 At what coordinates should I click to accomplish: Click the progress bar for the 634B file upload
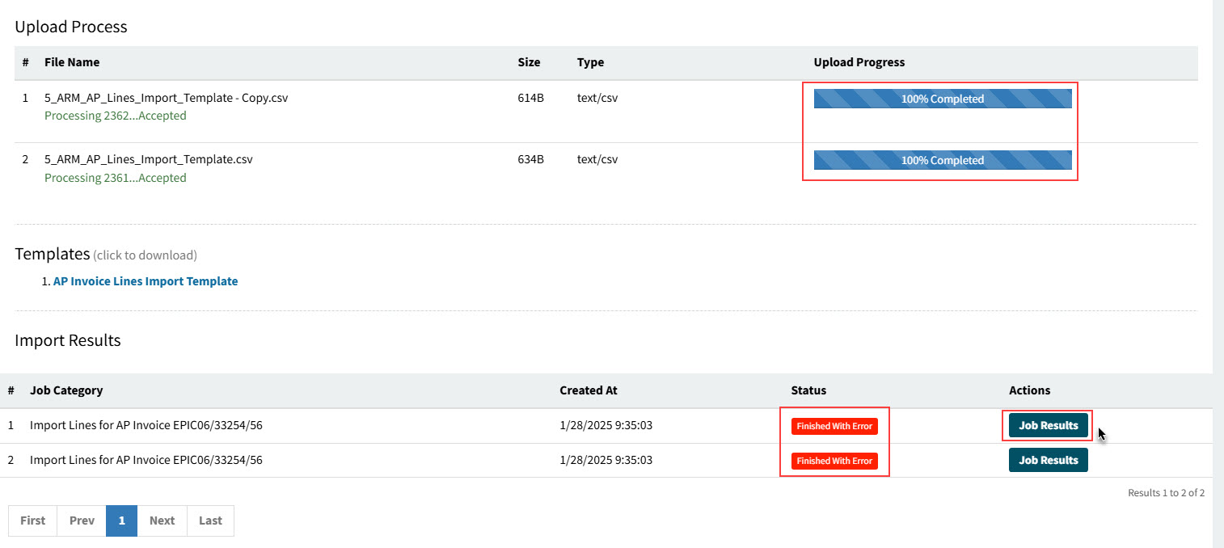942,160
